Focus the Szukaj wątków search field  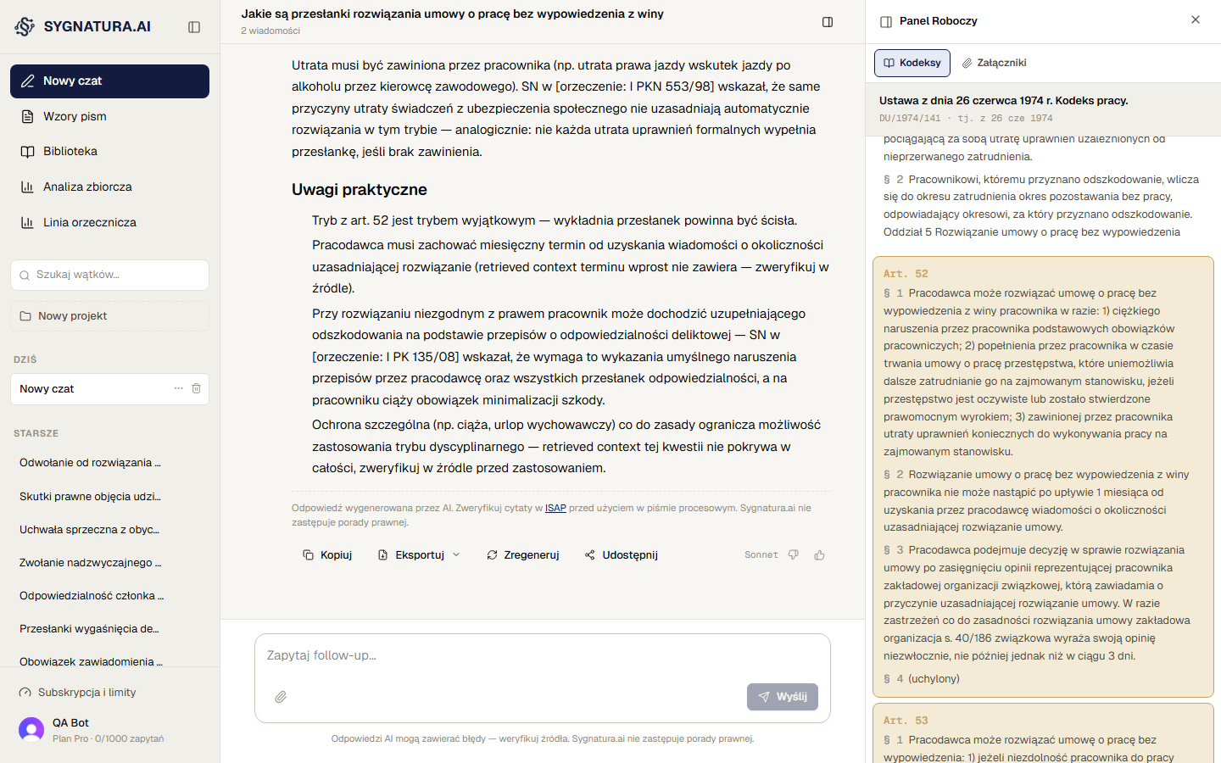coord(109,275)
